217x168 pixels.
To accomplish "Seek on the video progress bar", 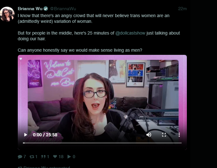I will (102, 143).
